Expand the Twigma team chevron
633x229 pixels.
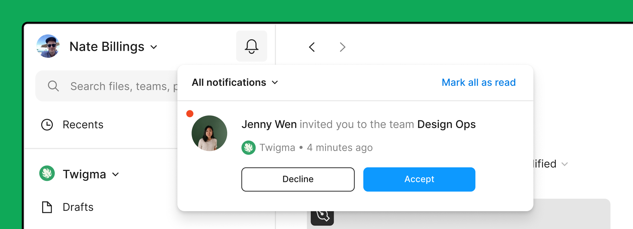(115, 174)
